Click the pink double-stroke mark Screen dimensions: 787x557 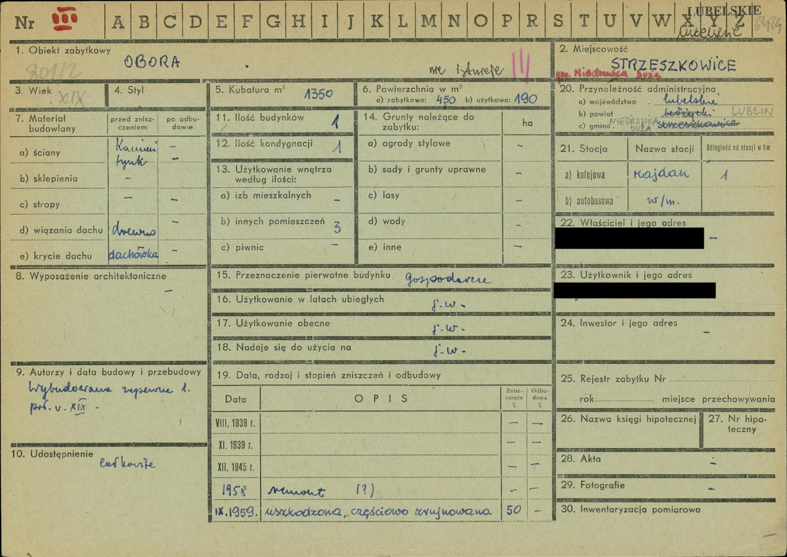coord(521,64)
